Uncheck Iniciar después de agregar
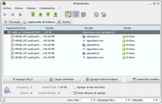This screenshot has width=162, height=104. (x=75, y=93)
